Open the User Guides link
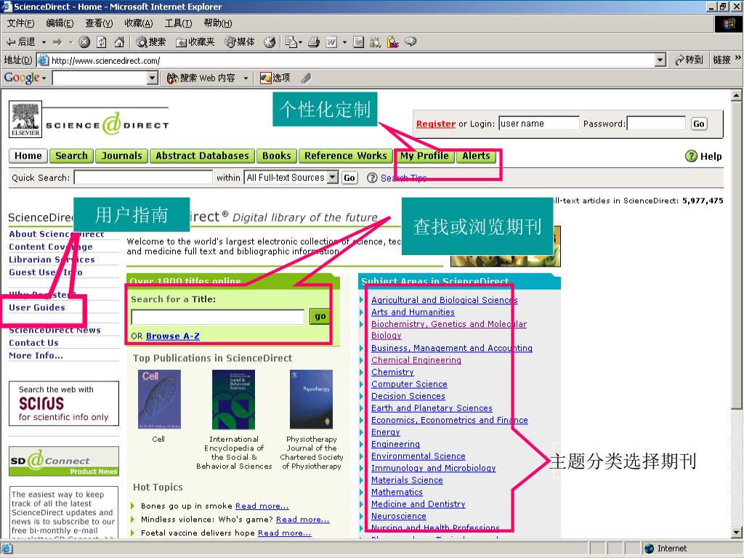Screen dimensions: 744x558 pyautogui.click(x=37, y=307)
